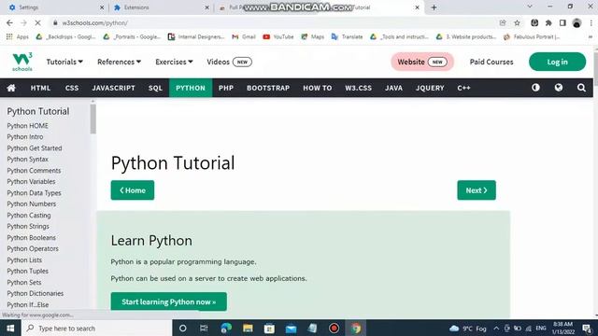The image size is (598, 336).
Task: Open the Extensions puzzle icon
Action: tap(548, 22)
